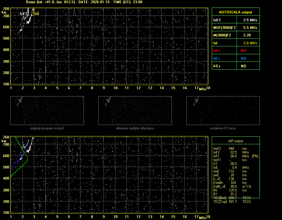
Task: Click the green profile curve in lower ionogram
Action: [x=26, y=159]
